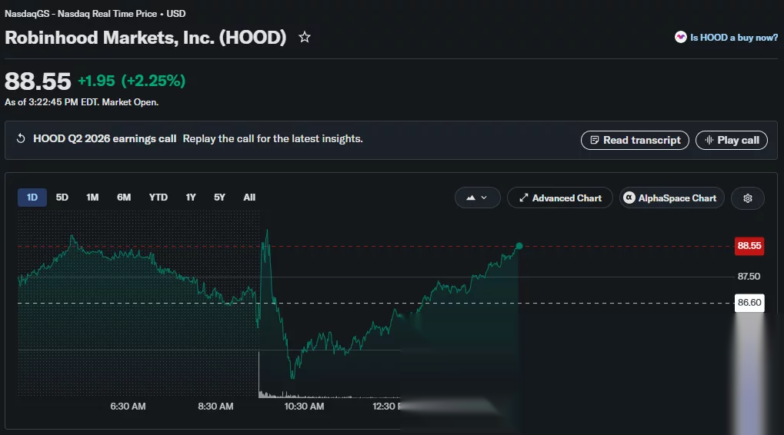Click the 10:30 AM time axis label
The height and width of the screenshot is (435, 784).
304,407
